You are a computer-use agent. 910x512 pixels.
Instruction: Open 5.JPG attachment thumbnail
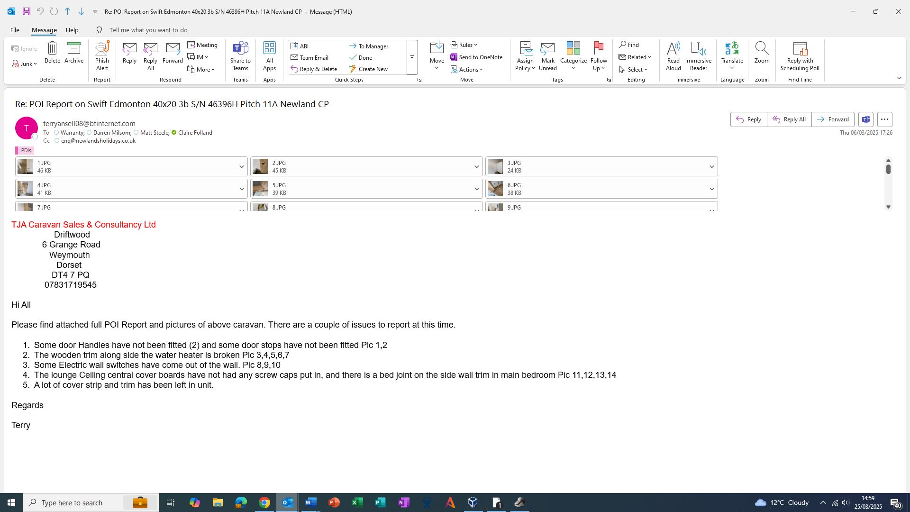click(x=260, y=189)
